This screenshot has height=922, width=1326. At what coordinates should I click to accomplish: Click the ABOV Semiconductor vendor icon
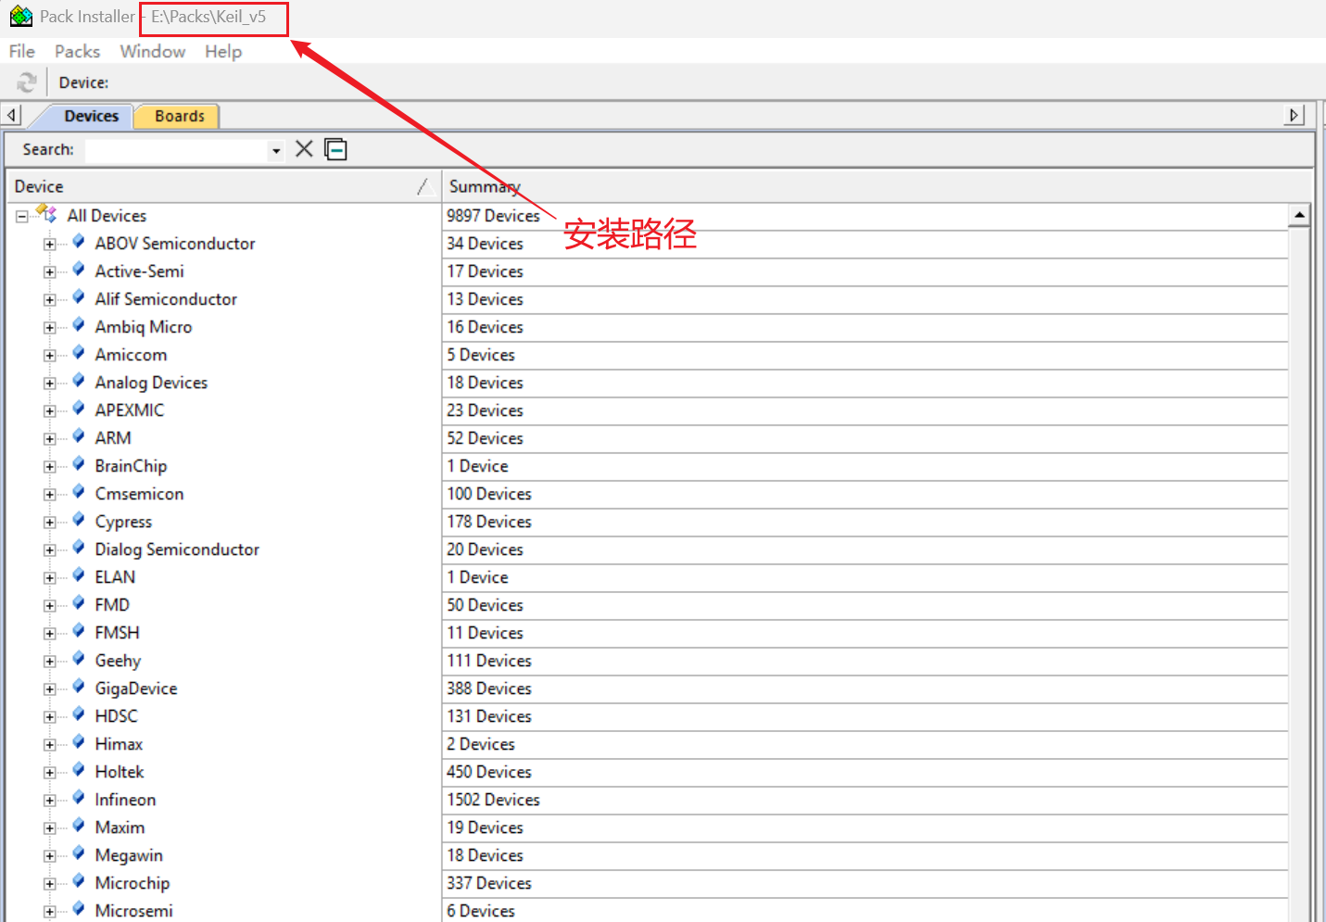[79, 242]
